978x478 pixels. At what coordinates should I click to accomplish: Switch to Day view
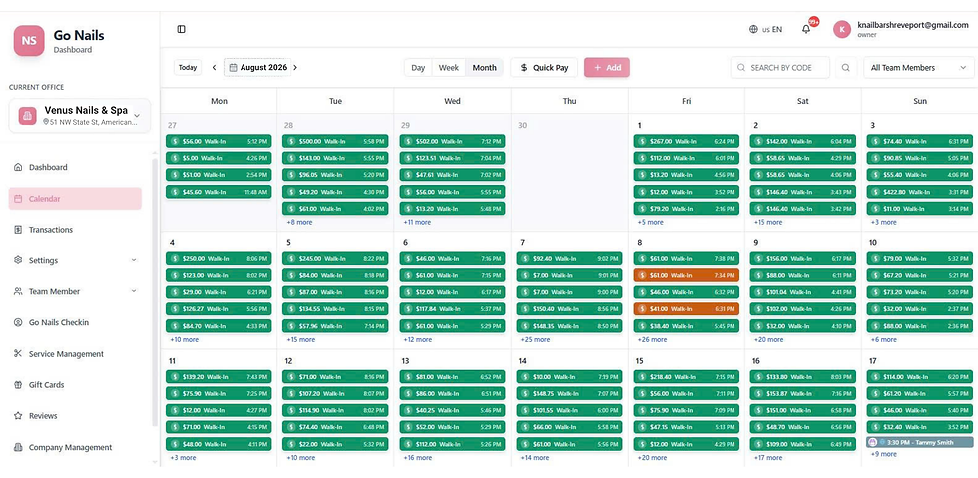pos(418,68)
